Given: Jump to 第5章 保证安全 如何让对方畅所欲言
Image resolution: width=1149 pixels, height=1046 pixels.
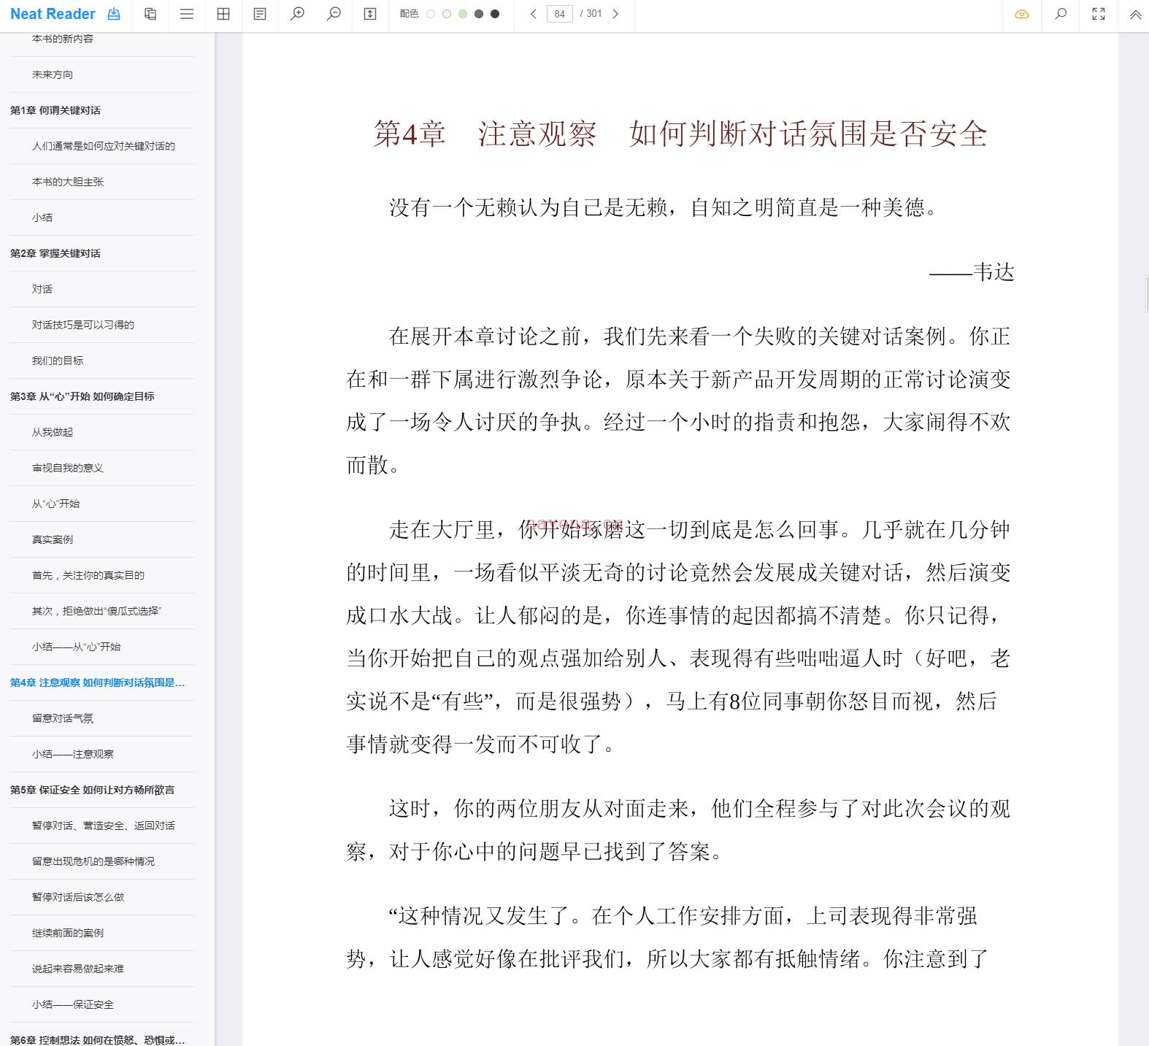Looking at the screenshot, I should (x=93, y=790).
